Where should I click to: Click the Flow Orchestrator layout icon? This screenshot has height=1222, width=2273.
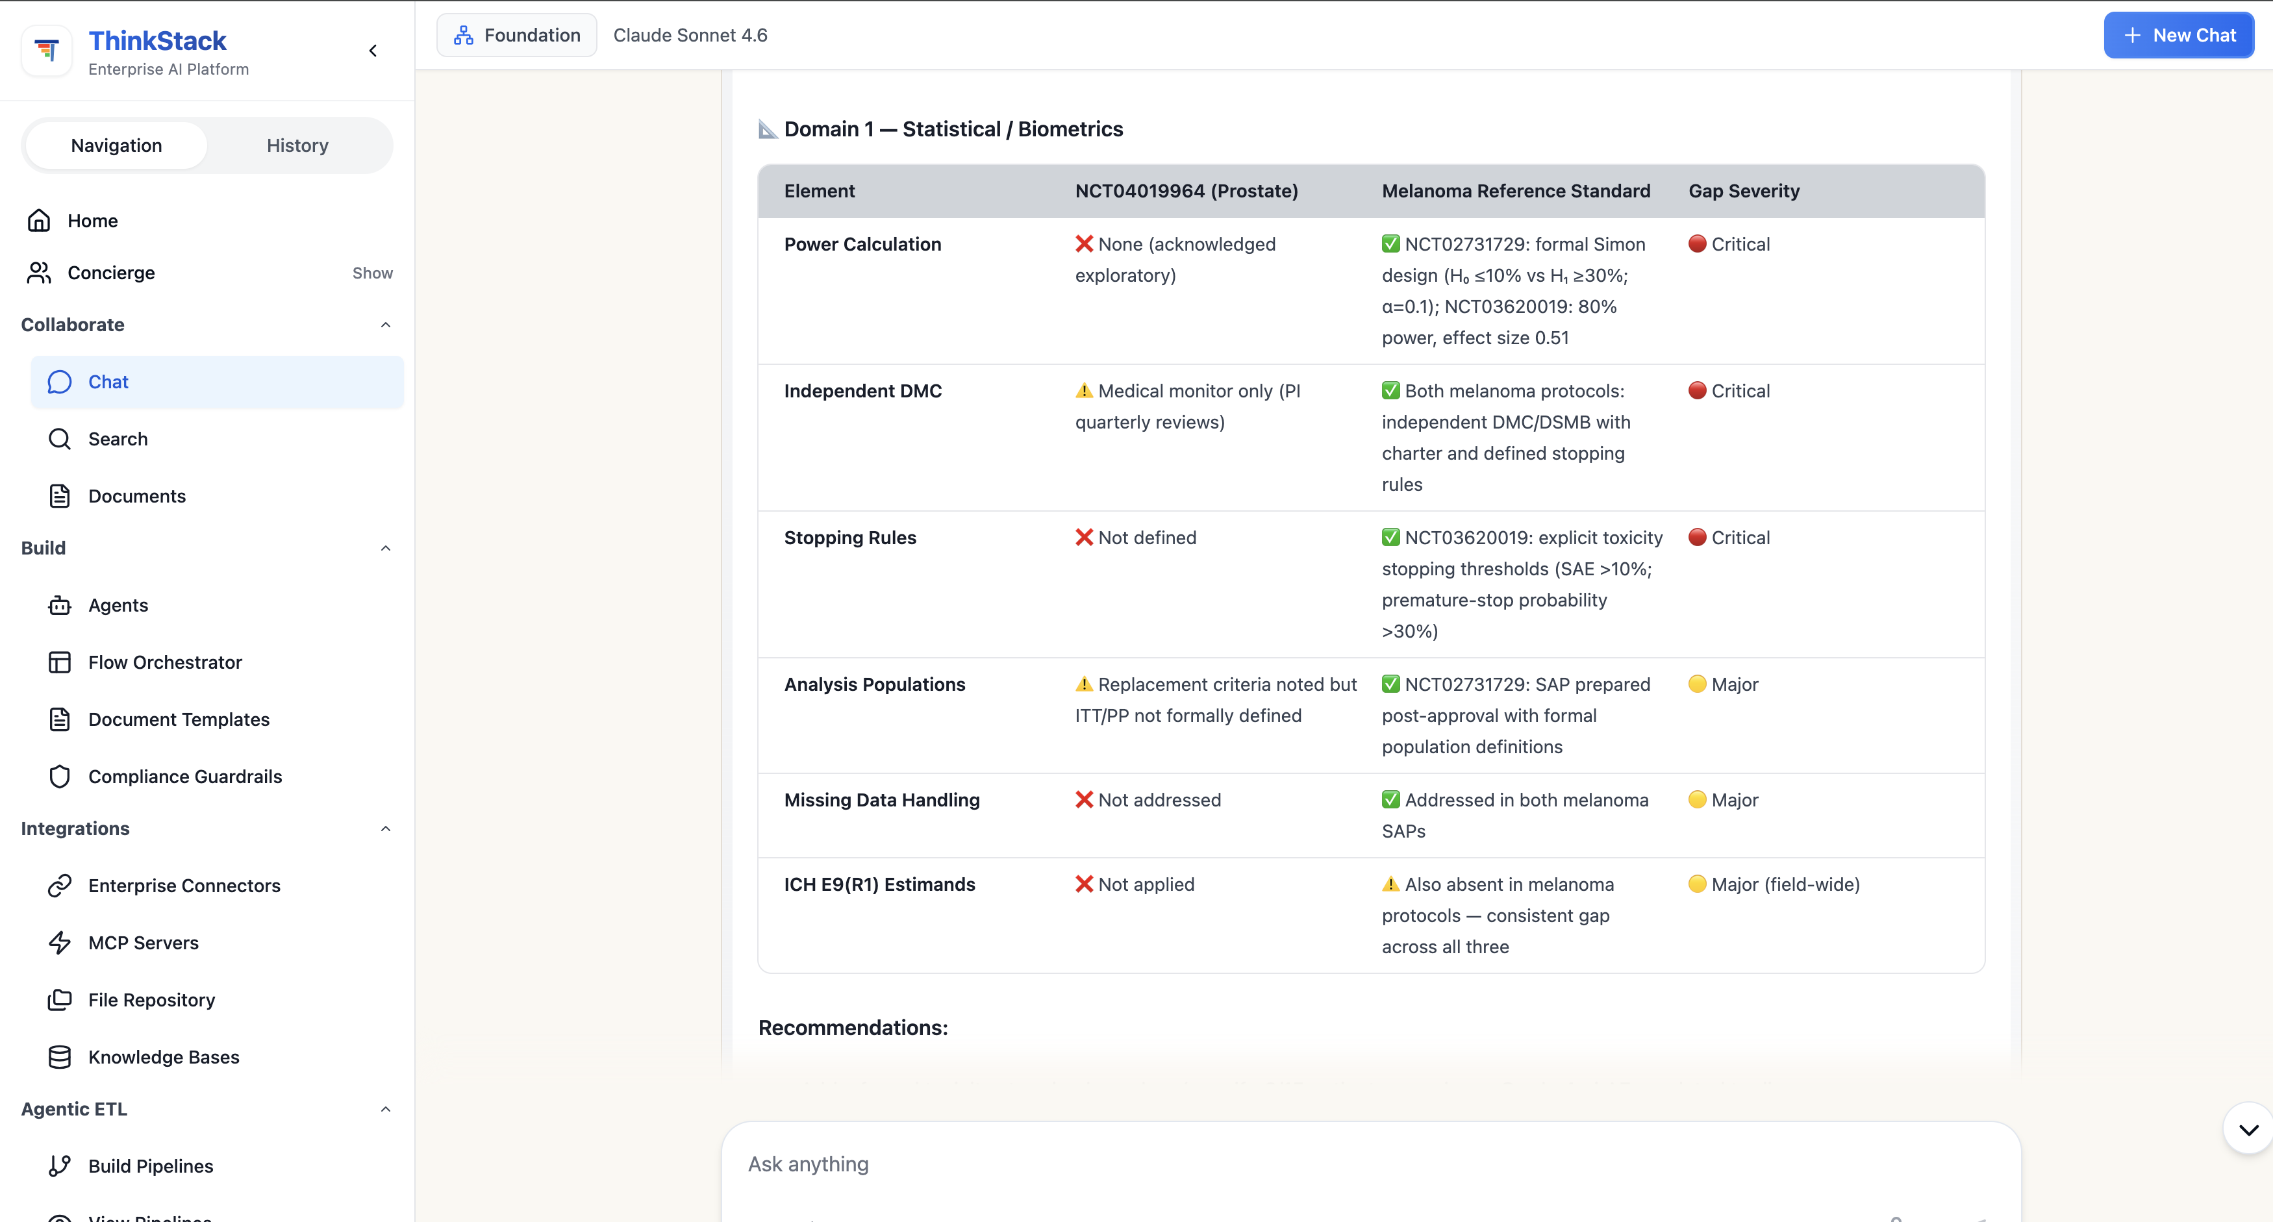(59, 662)
